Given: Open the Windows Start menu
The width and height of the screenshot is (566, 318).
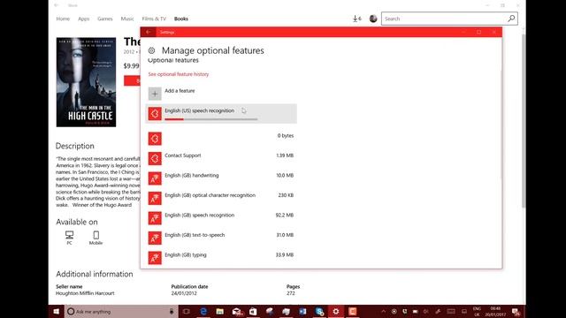Looking at the screenshot, I should point(57,312).
